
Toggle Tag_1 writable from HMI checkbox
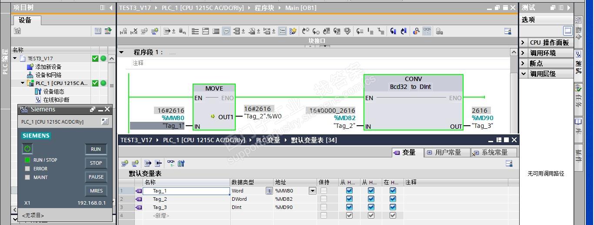point(371,191)
